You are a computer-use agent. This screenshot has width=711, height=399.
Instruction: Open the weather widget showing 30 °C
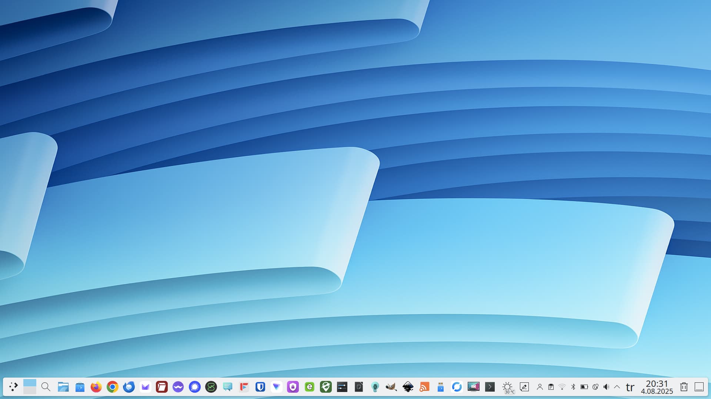[x=507, y=387]
